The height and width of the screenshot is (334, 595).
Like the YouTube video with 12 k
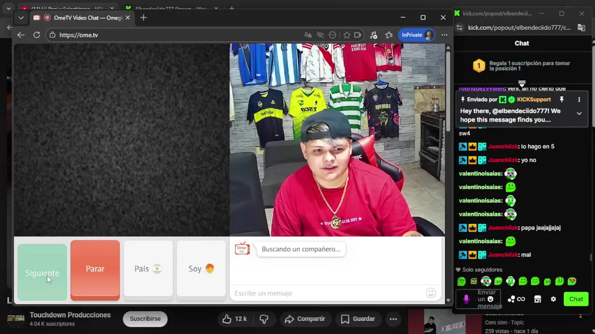[235, 319]
